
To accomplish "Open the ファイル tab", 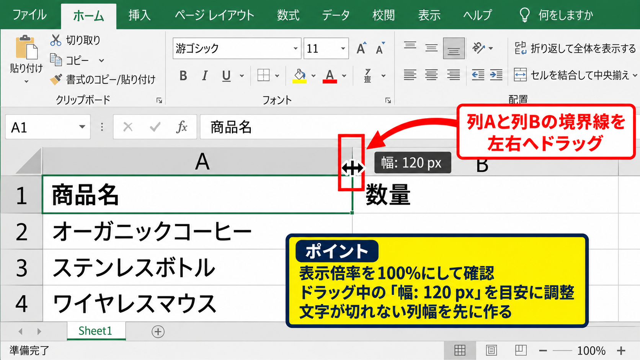I will coord(29,15).
